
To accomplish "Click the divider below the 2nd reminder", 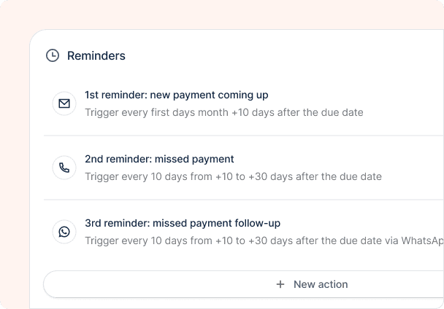I will (x=244, y=200).
